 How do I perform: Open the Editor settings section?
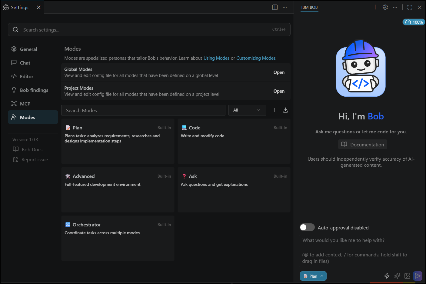pyautogui.click(x=33, y=76)
